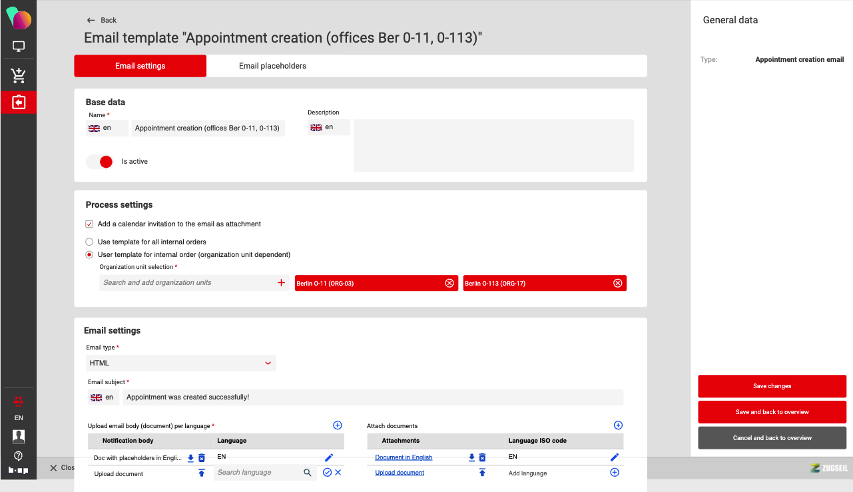
Task: Switch to the Email placeholders tab
Action: click(x=272, y=66)
